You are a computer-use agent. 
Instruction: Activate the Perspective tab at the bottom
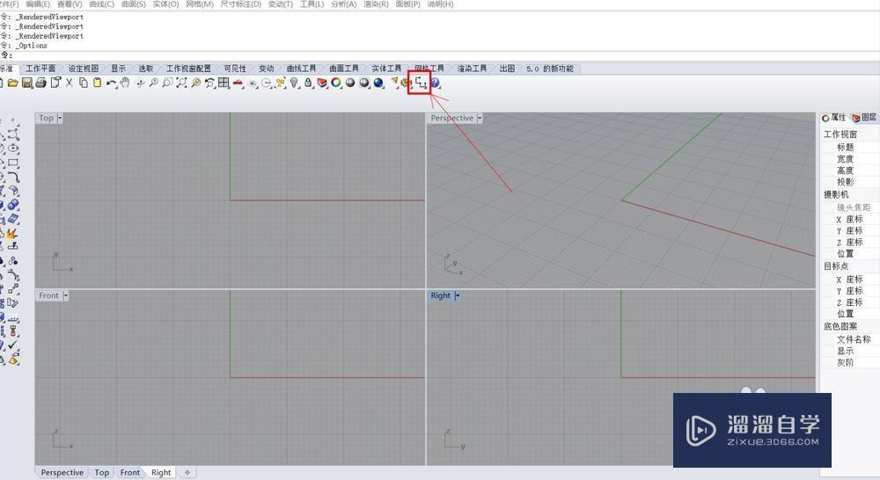point(62,473)
